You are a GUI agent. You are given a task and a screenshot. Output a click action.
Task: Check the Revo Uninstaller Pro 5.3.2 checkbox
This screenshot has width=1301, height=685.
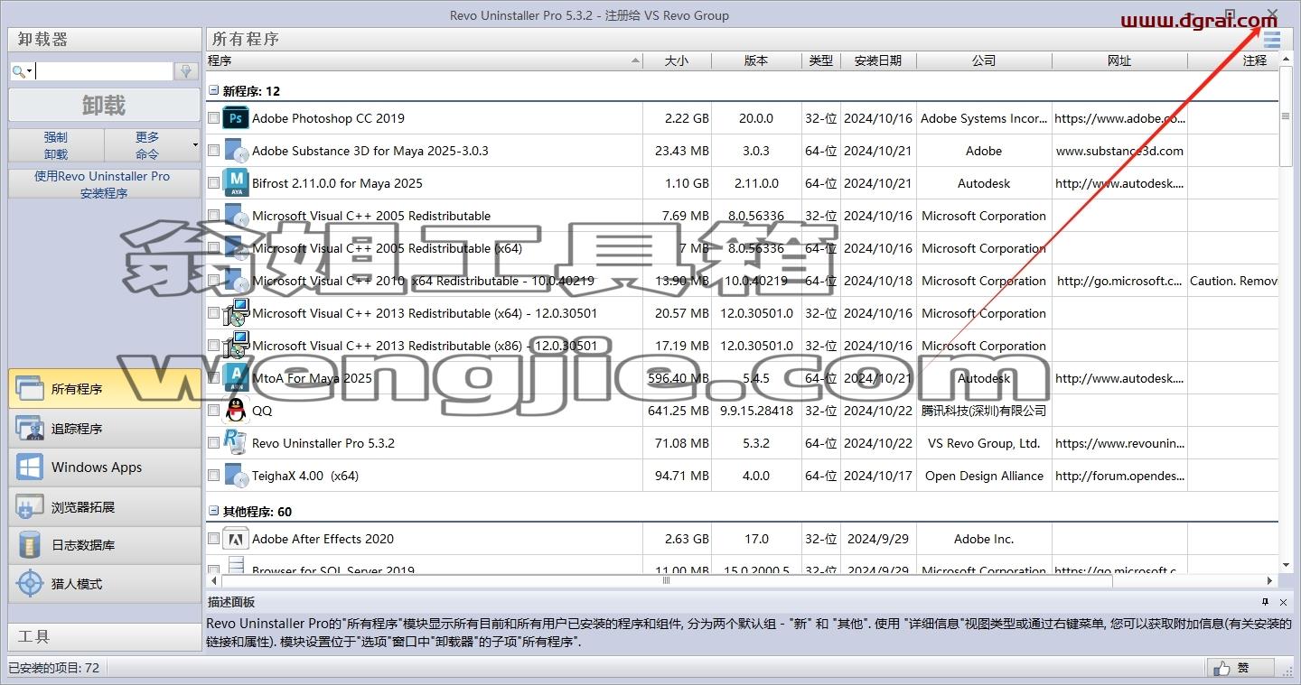pyautogui.click(x=213, y=443)
